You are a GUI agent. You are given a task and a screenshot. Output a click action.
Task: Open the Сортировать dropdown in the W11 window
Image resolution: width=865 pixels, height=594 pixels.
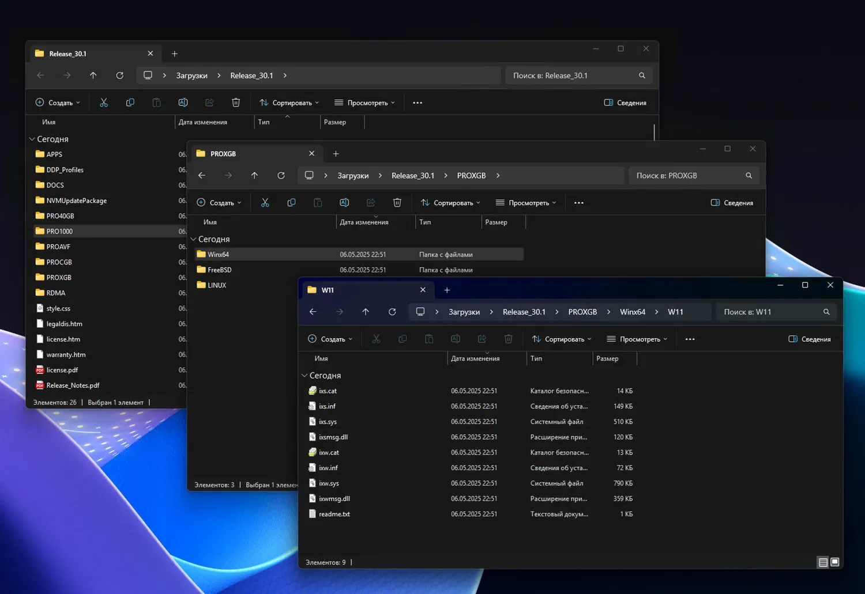[562, 339]
